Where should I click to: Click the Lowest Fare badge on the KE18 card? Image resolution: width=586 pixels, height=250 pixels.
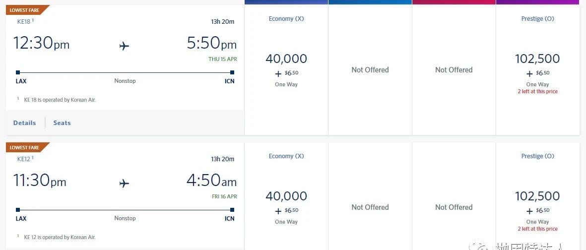tap(25, 10)
